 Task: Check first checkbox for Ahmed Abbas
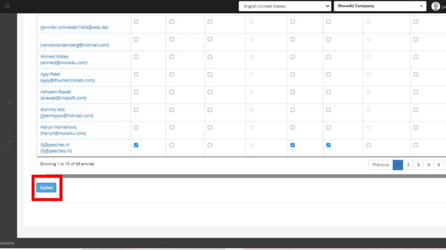pos(136,57)
